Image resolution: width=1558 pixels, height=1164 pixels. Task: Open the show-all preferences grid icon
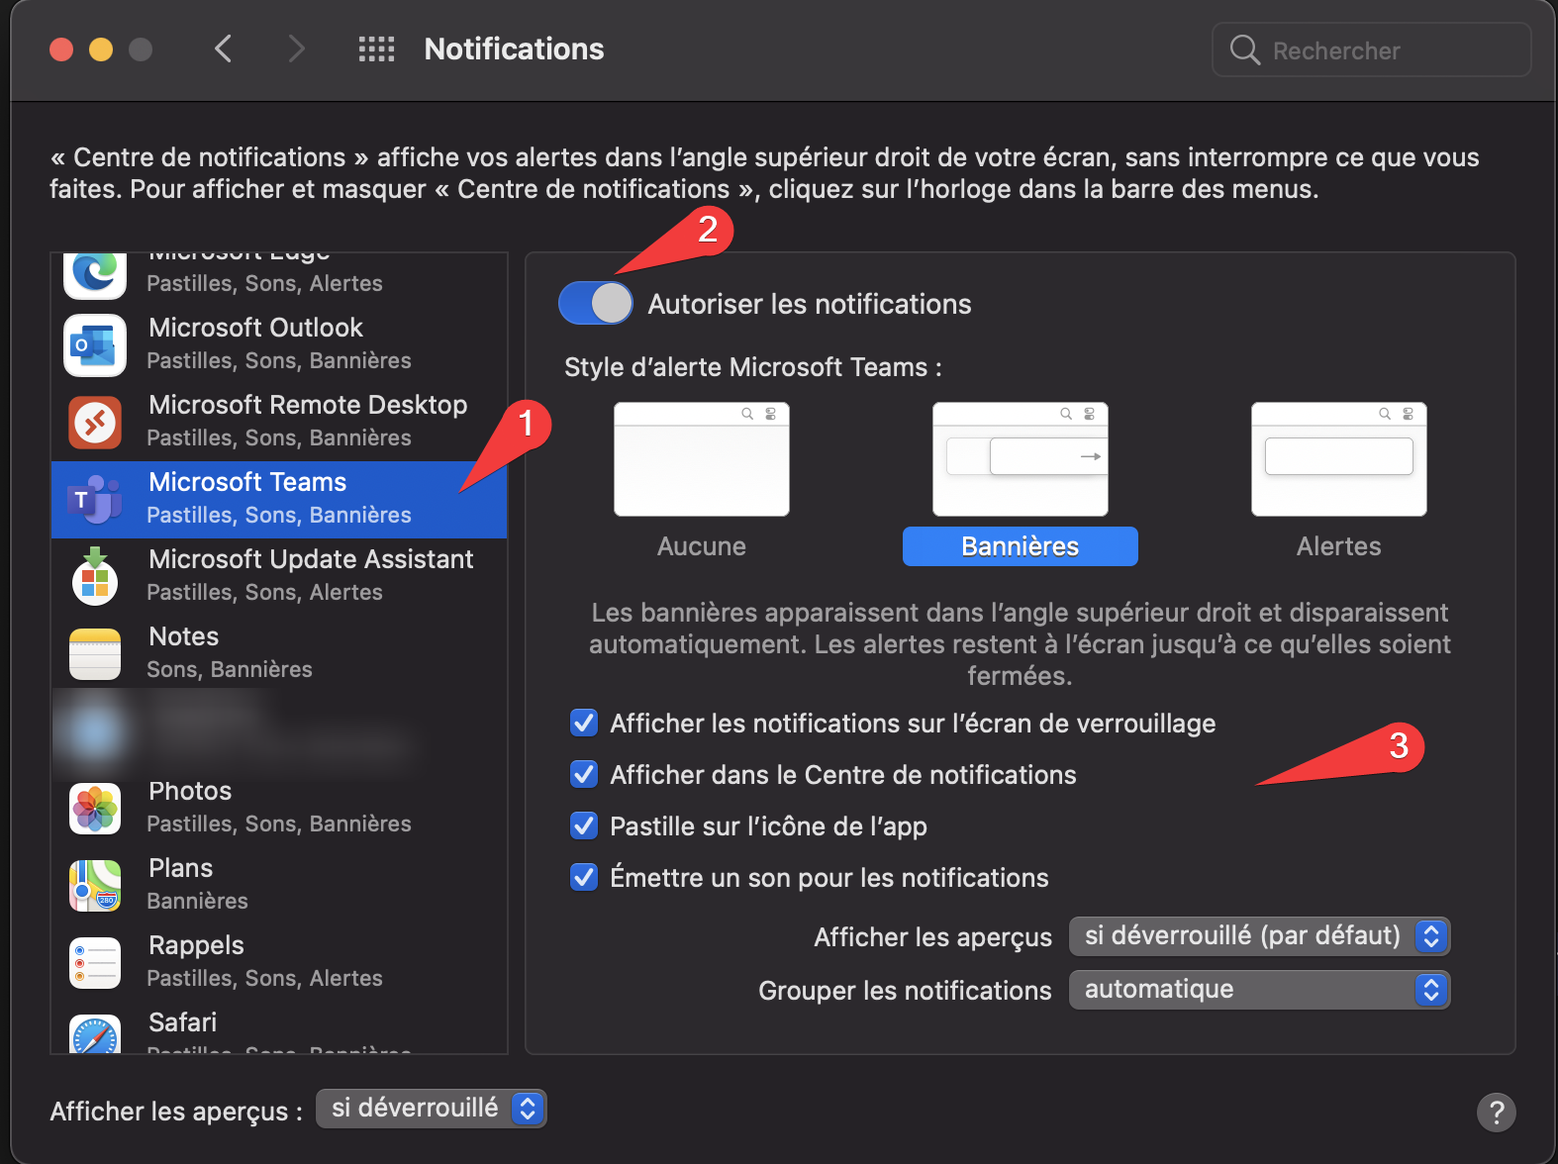tap(376, 49)
